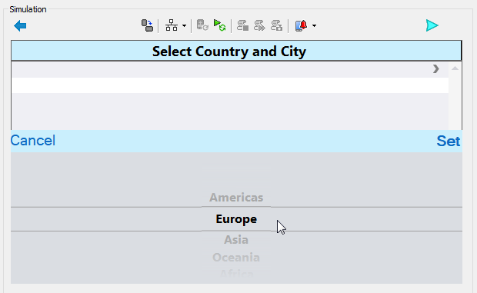The height and width of the screenshot is (293, 477).
Task: Tap Set to confirm the selection
Action: tap(449, 141)
